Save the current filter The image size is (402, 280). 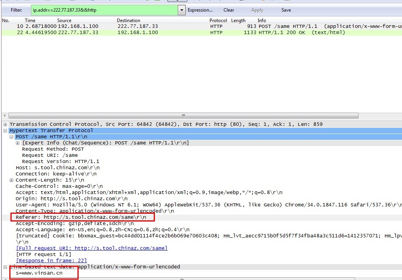(286, 10)
